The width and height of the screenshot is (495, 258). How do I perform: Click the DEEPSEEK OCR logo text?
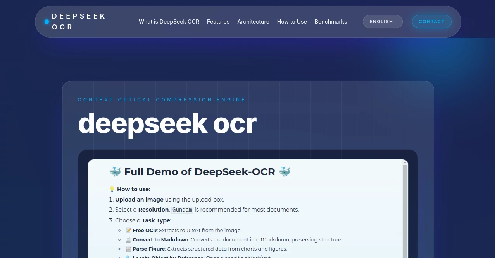pyautogui.click(x=79, y=22)
